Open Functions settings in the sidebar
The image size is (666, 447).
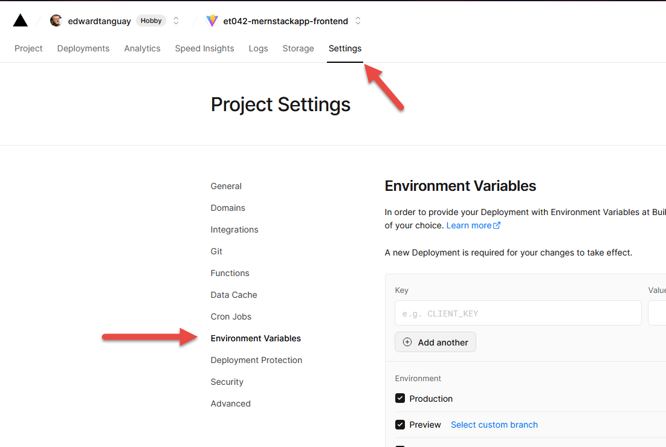pos(230,273)
